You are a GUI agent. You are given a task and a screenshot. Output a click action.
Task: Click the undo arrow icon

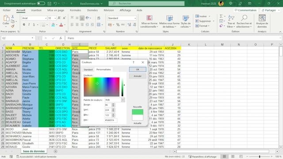pos(55,4)
